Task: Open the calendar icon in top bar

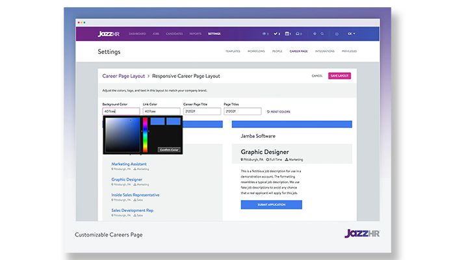Action: [x=287, y=33]
